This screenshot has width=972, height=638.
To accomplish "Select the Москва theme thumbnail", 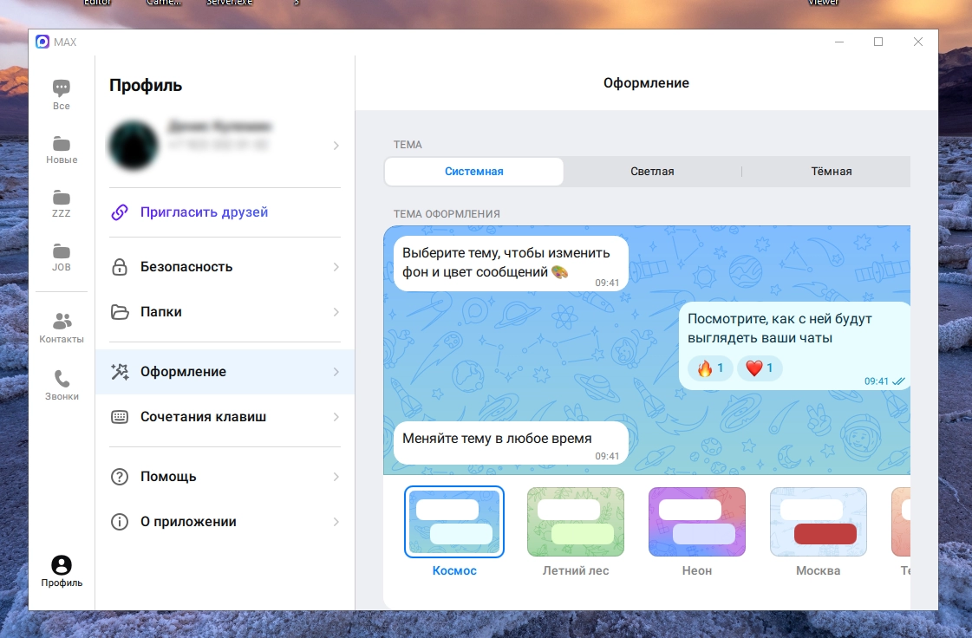I will coord(819,522).
